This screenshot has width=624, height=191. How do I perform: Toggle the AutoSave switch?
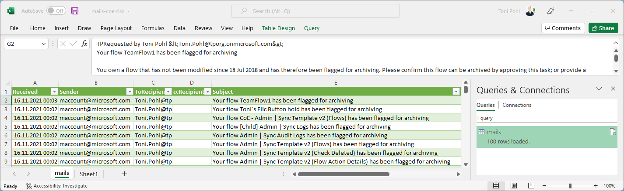tap(56, 11)
